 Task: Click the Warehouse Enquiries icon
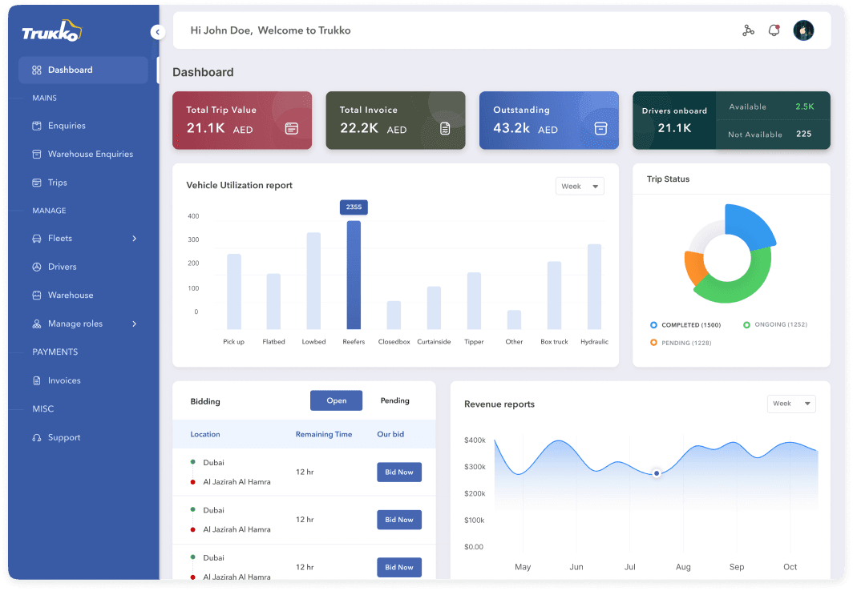tap(36, 155)
